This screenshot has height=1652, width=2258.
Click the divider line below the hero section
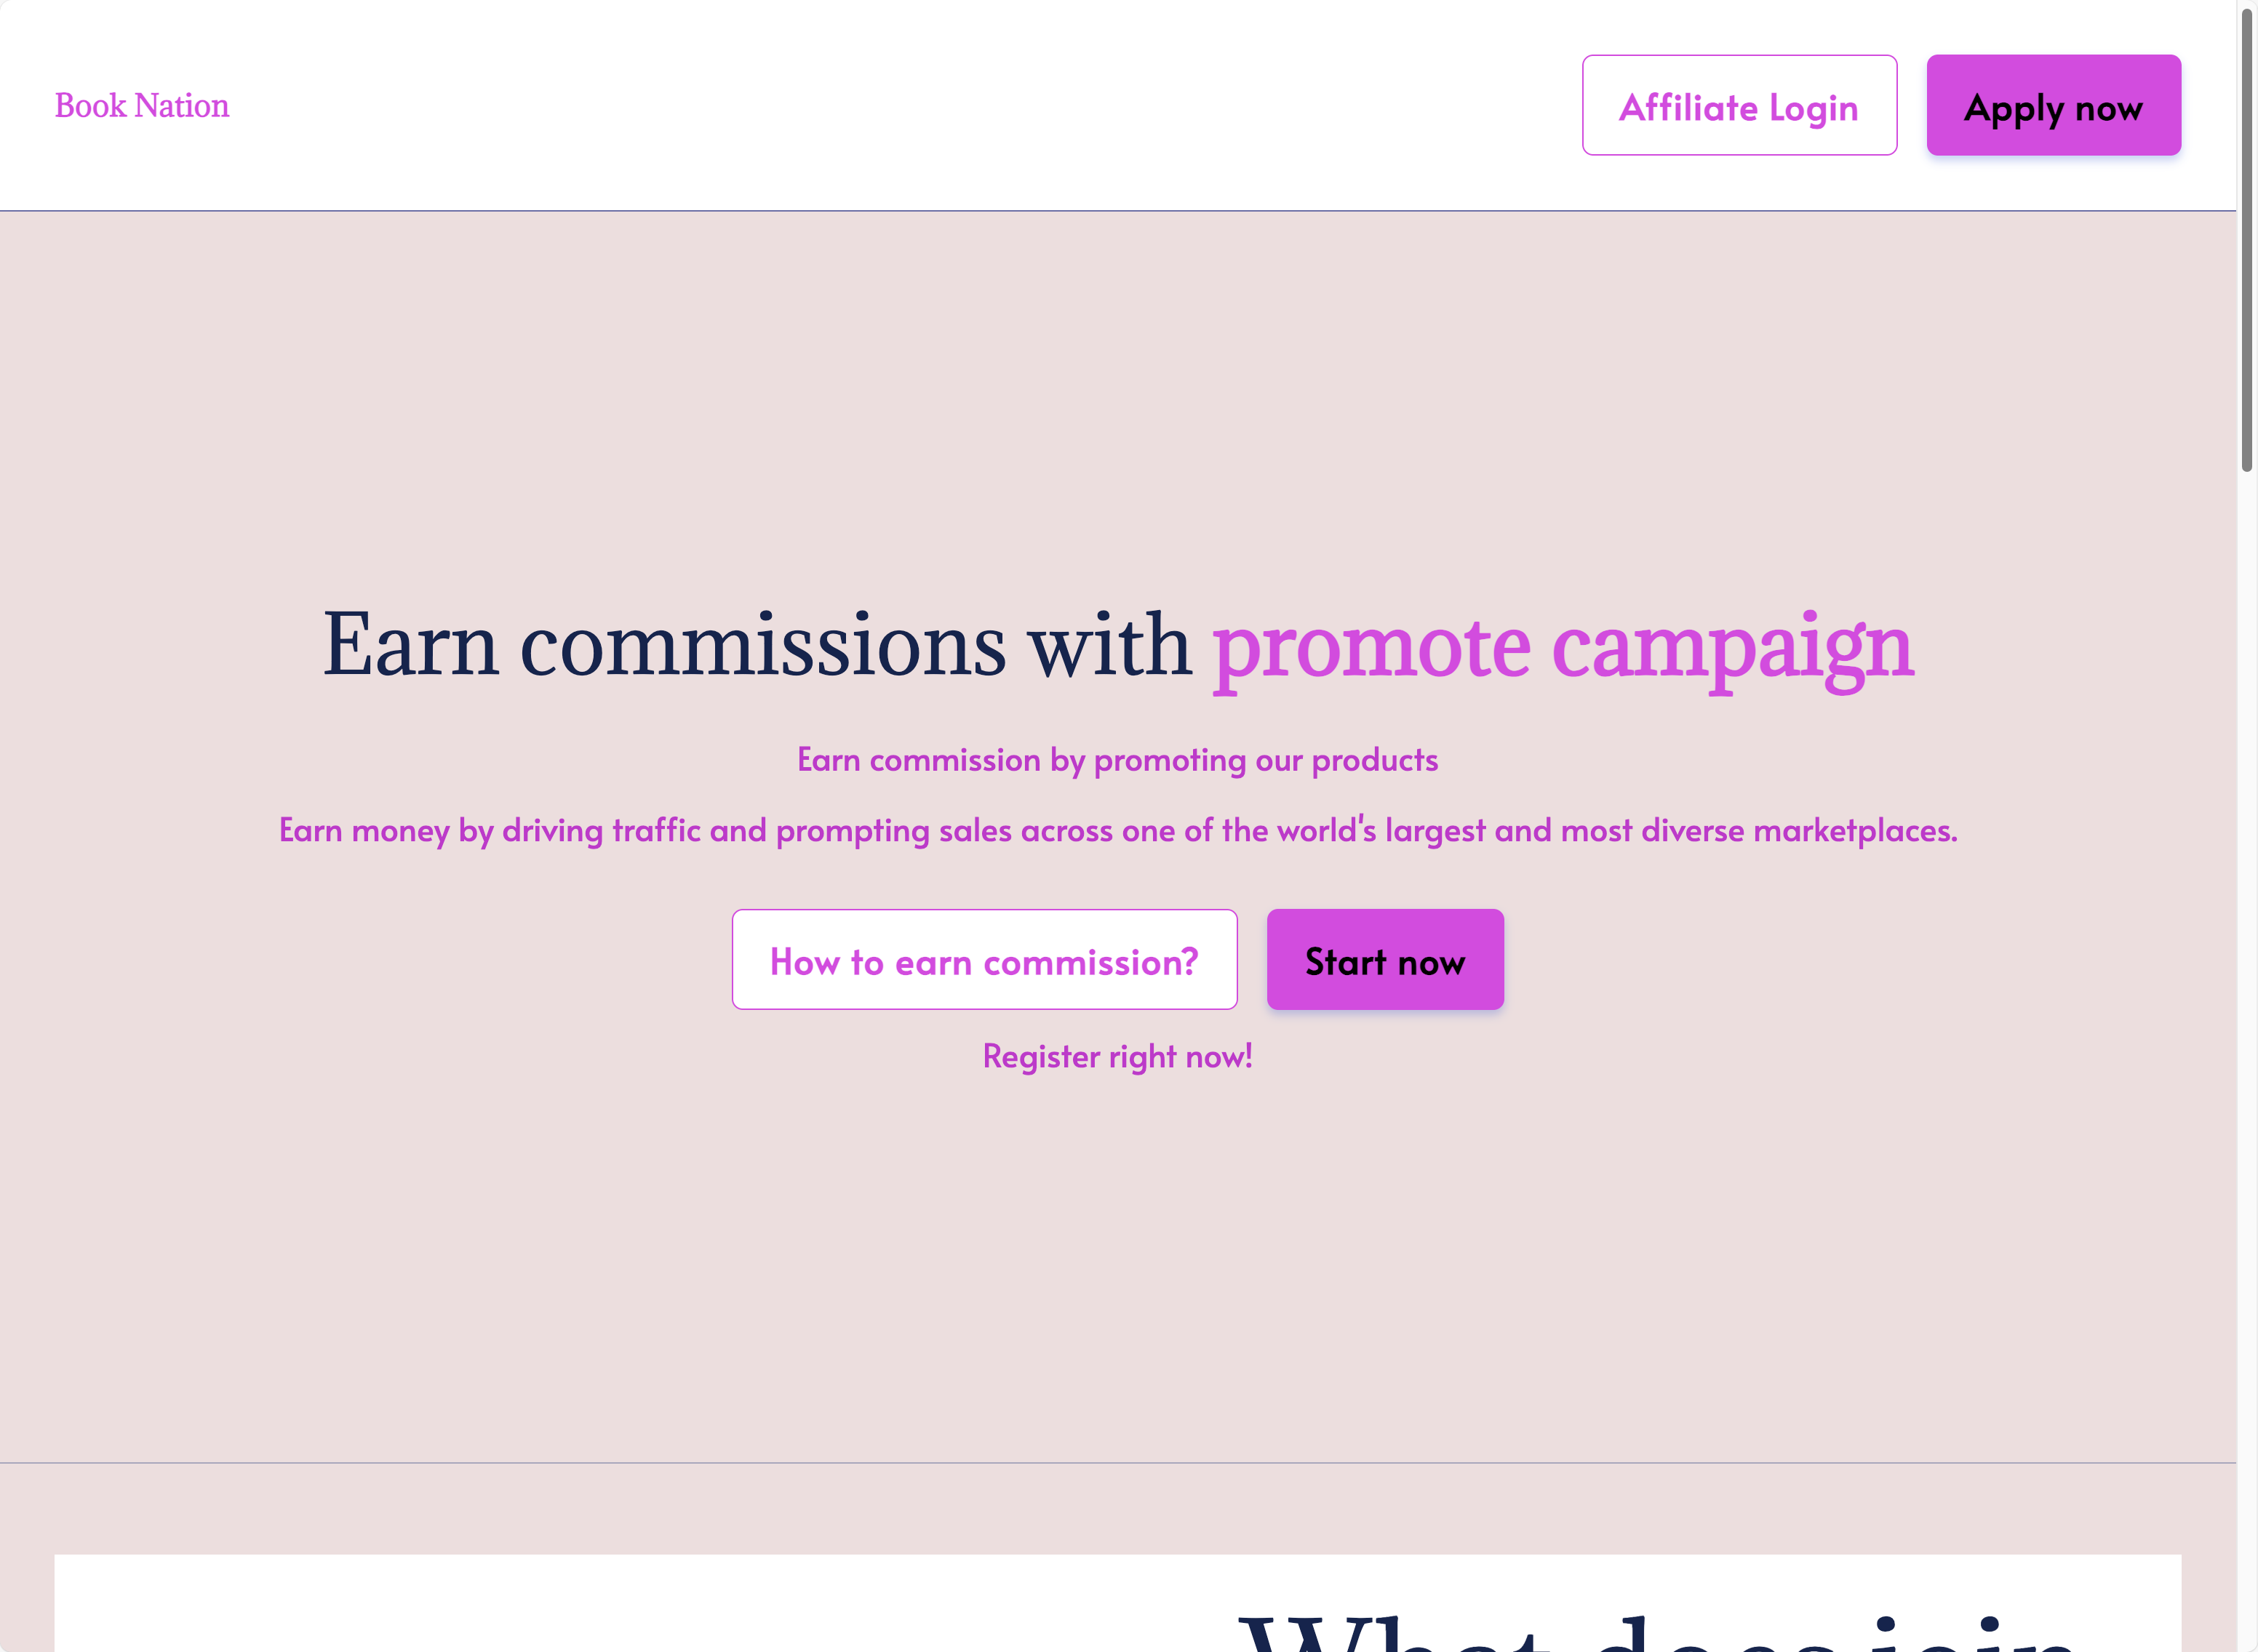pos(1117,1463)
